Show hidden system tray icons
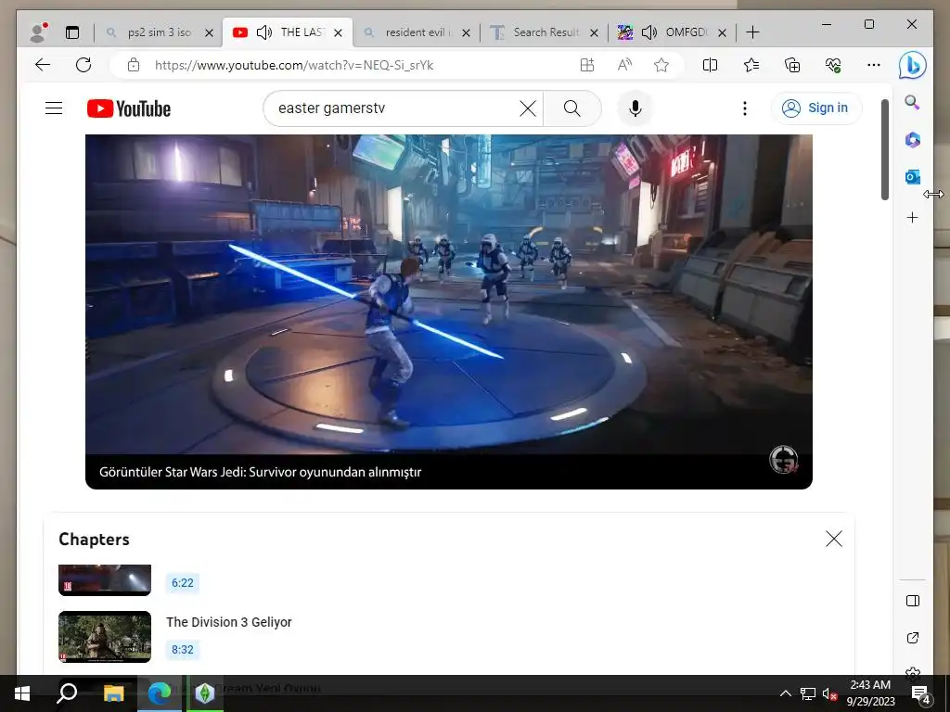Screen dimensions: 950x712 click(785, 693)
